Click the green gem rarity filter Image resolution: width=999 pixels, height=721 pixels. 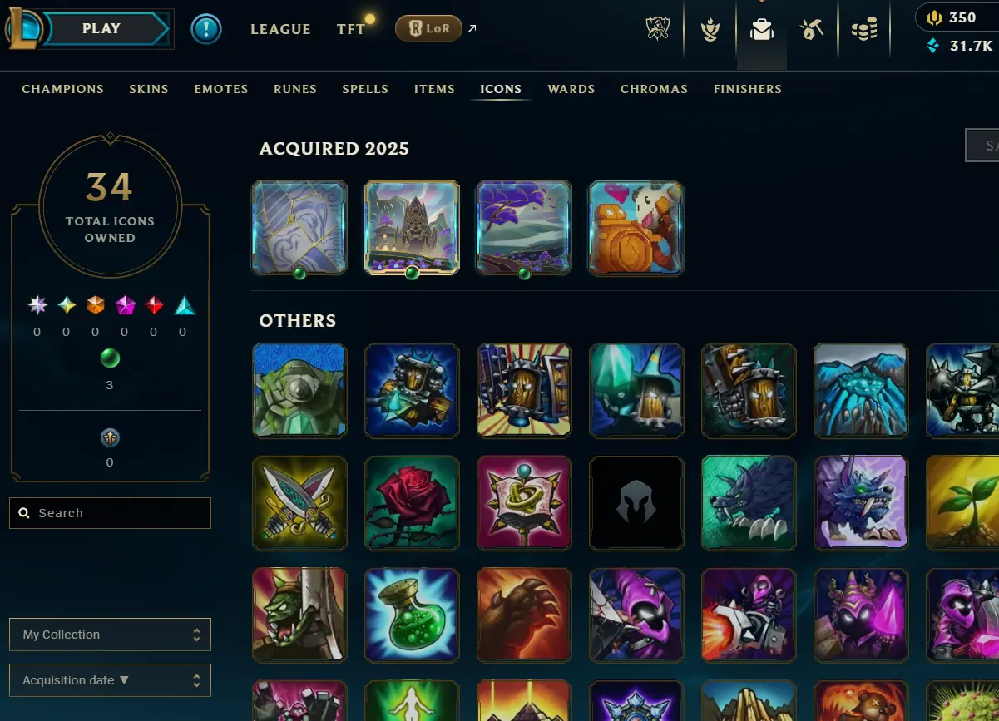click(110, 358)
